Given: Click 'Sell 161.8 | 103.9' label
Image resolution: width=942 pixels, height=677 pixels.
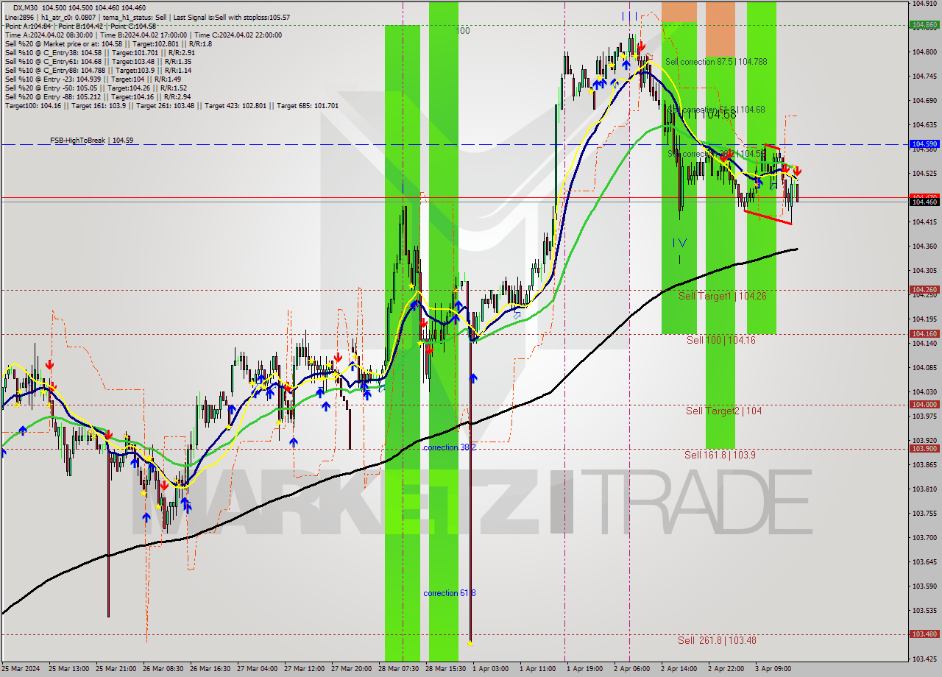Looking at the screenshot, I should [x=720, y=455].
